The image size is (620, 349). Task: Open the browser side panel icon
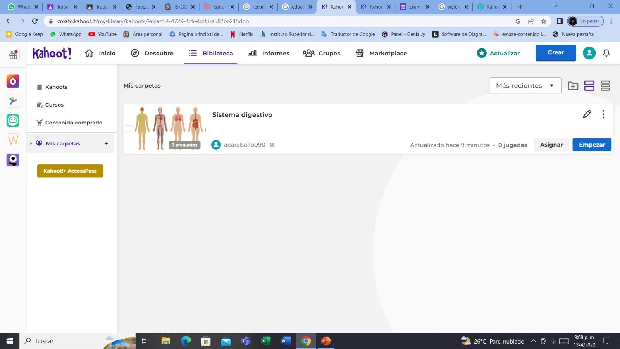point(560,21)
